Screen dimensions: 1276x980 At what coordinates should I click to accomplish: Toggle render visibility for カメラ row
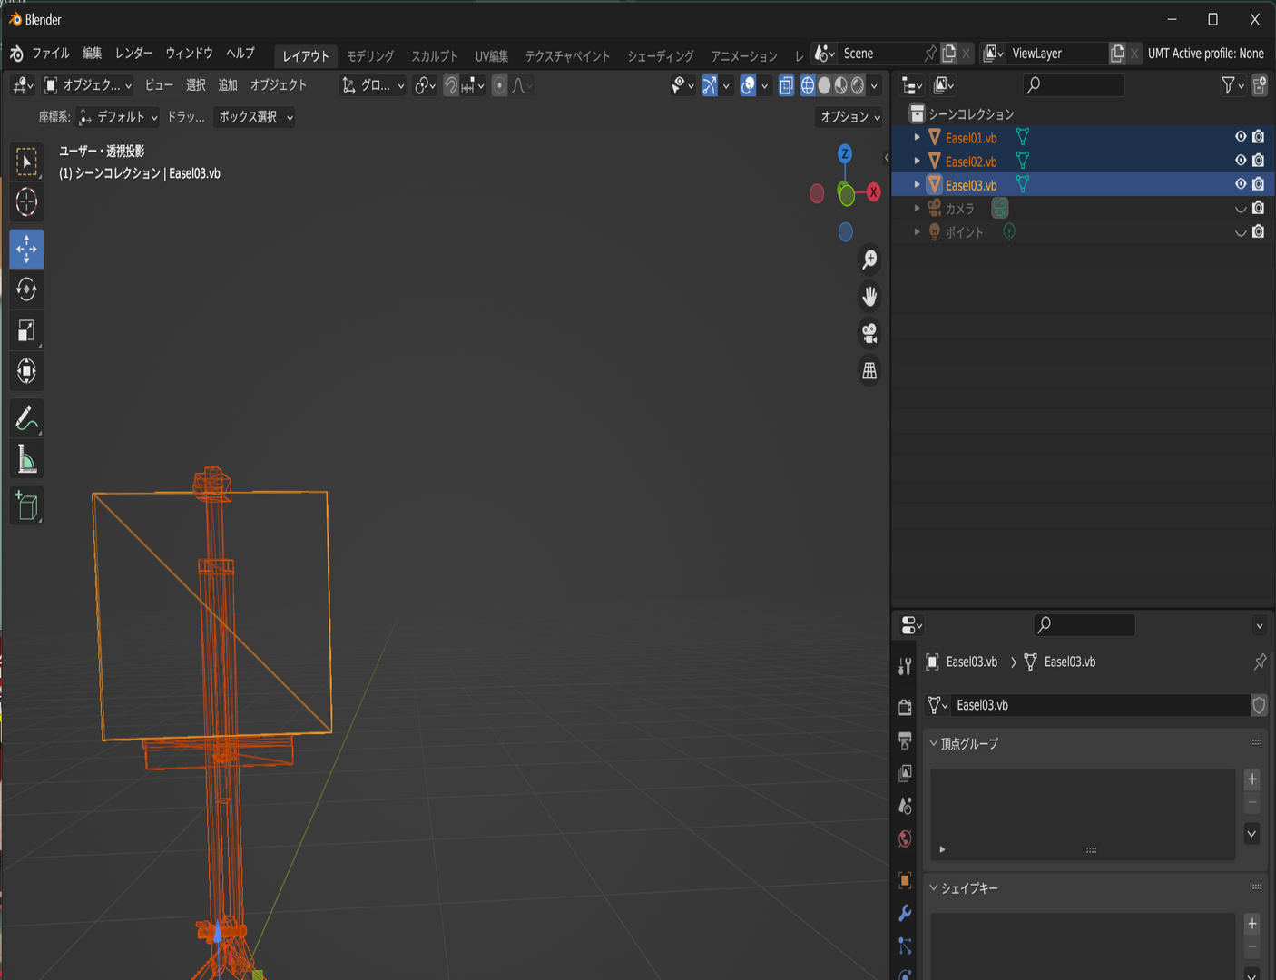point(1259,208)
